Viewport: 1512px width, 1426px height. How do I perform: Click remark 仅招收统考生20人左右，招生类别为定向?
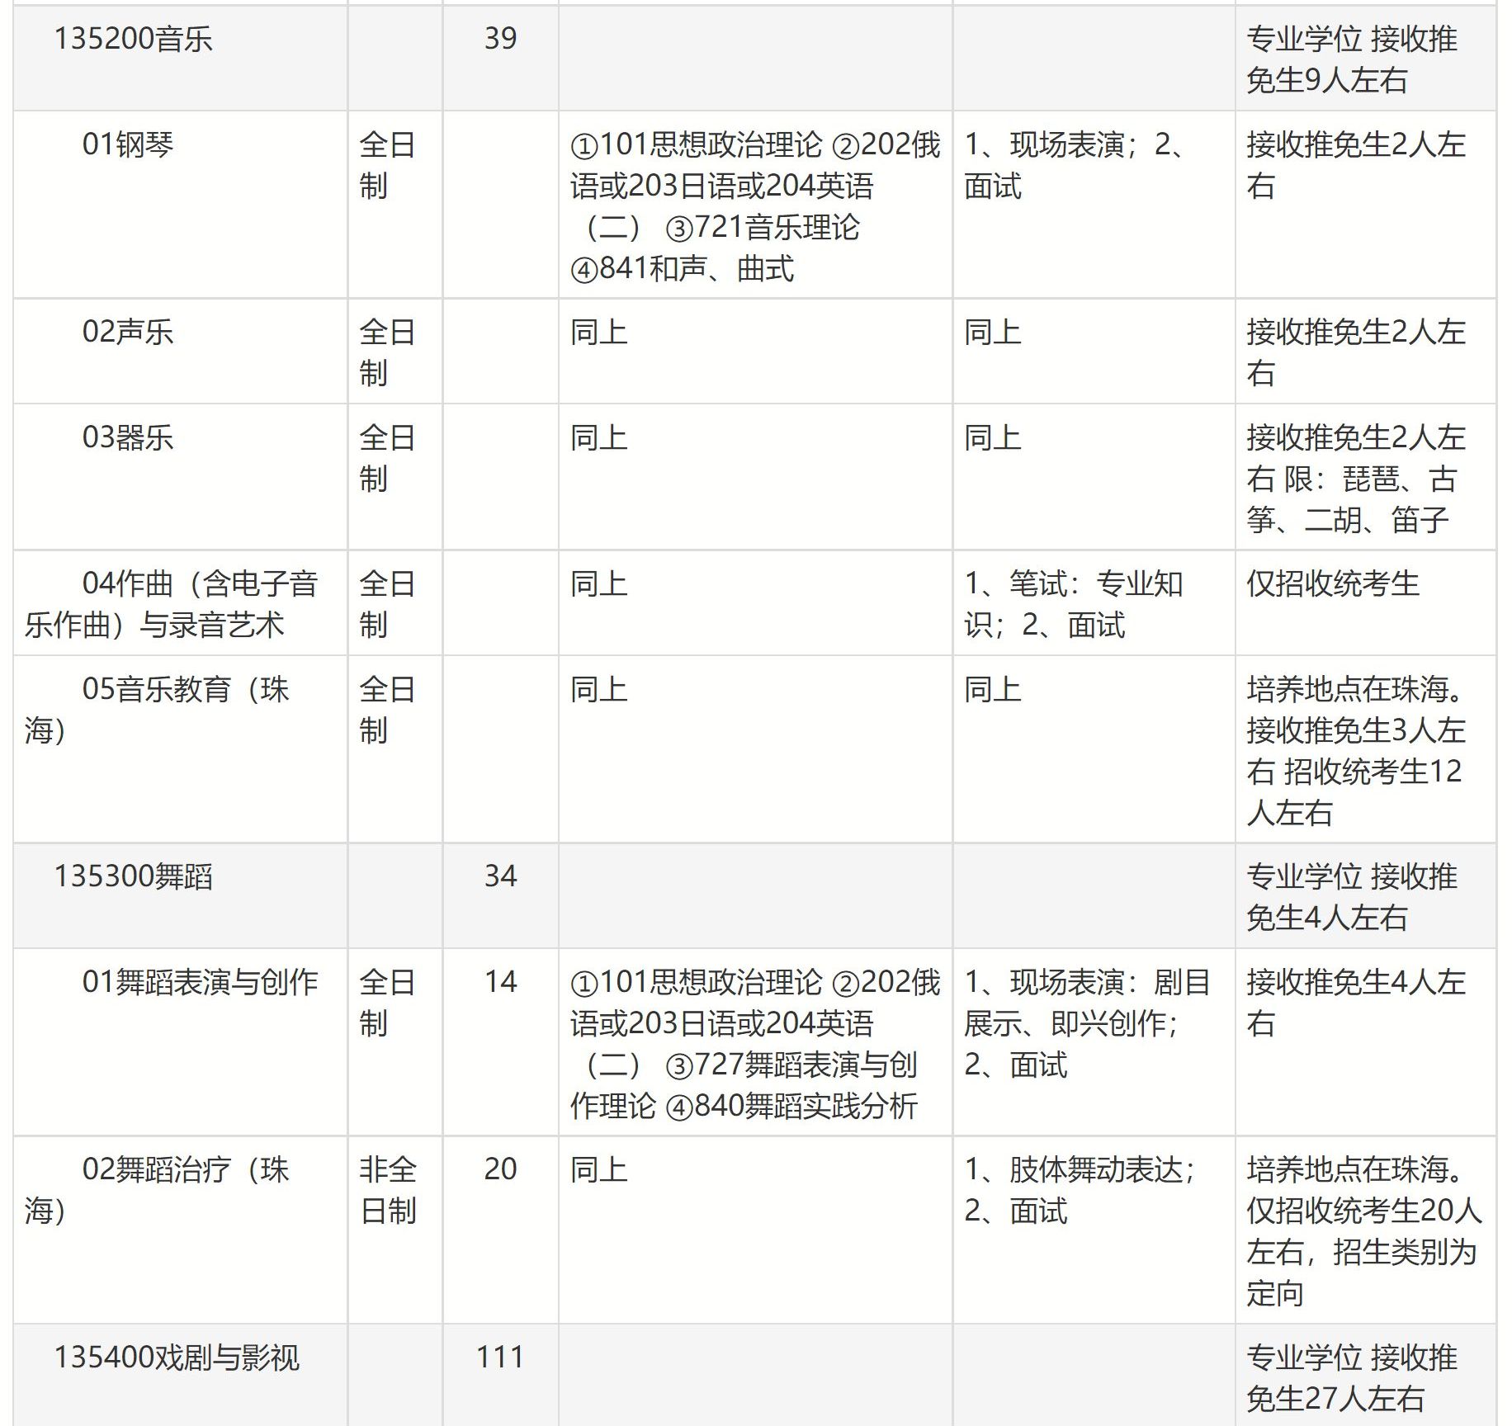[x=1364, y=1252]
